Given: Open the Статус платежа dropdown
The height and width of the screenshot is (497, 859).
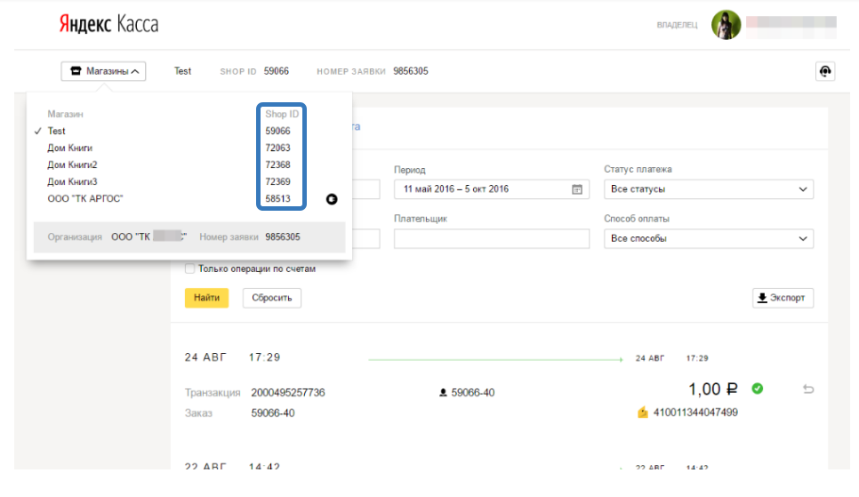Looking at the screenshot, I should tap(709, 189).
